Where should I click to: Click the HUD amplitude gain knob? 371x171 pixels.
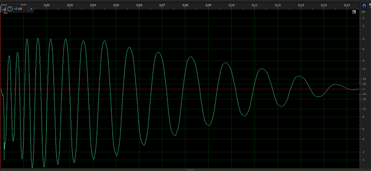[x=10, y=9]
